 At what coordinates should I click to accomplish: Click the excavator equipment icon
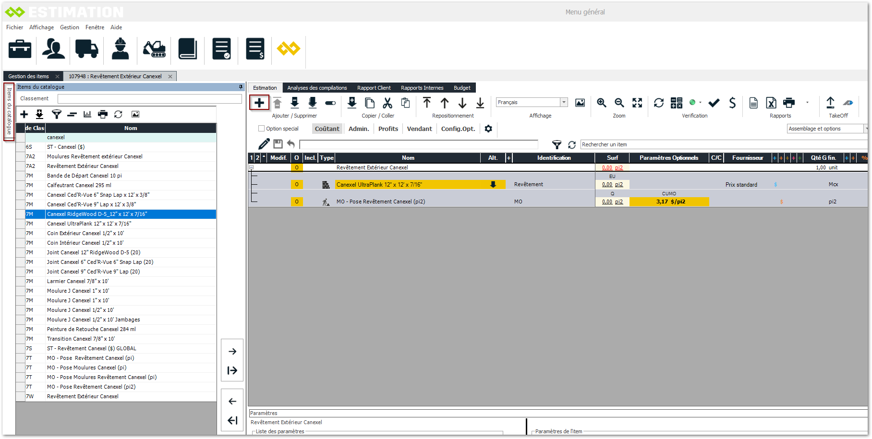pyautogui.click(x=154, y=49)
